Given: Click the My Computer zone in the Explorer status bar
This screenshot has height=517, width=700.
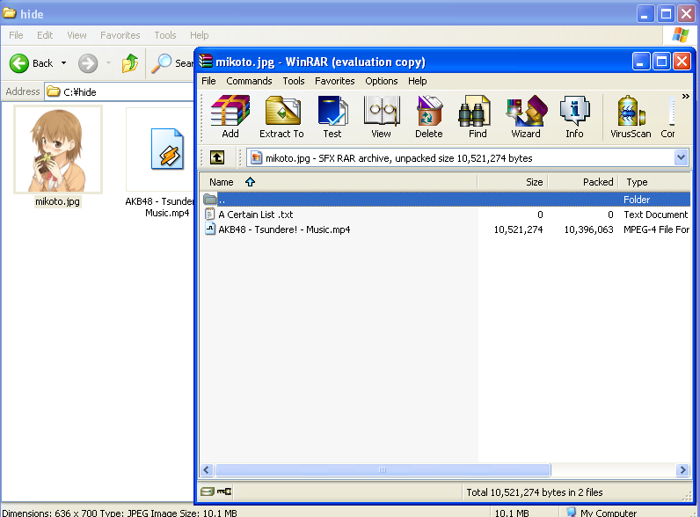Looking at the screenshot, I should [x=602, y=513].
